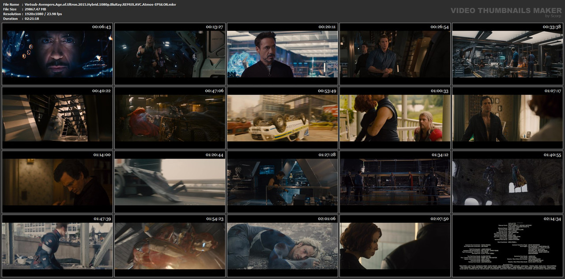View the 01:00:33 thumbnail

[395, 118]
